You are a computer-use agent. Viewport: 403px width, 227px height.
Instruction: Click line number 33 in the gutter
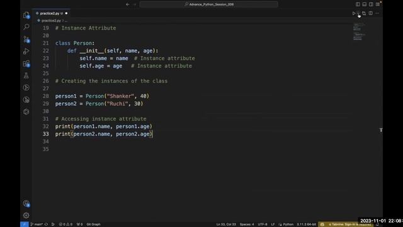pyautogui.click(x=46, y=134)
